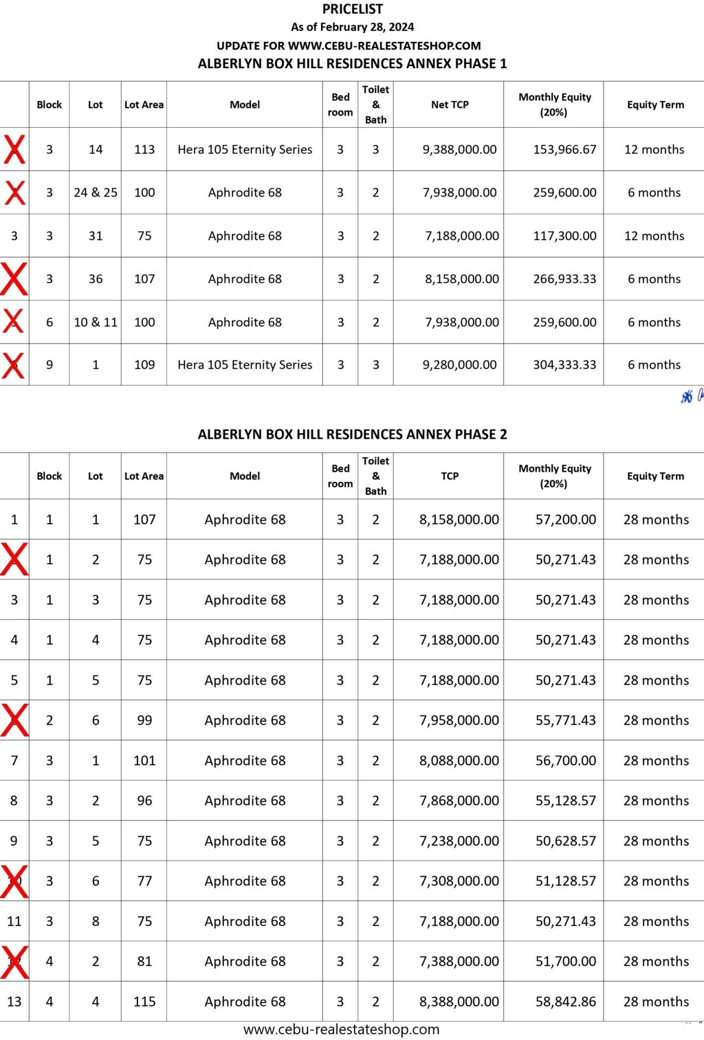The image size is (704, 1040).
Task: Select the 50,628.57 equity value
Action: [566, 841]
